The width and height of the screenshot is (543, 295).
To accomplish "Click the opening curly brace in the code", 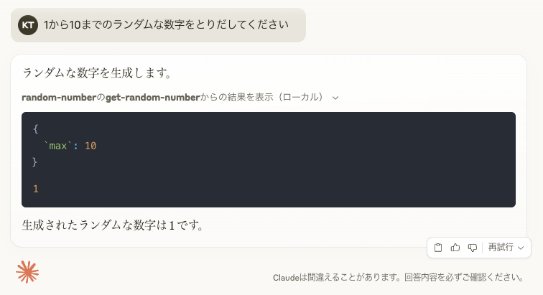I will 35,129.
